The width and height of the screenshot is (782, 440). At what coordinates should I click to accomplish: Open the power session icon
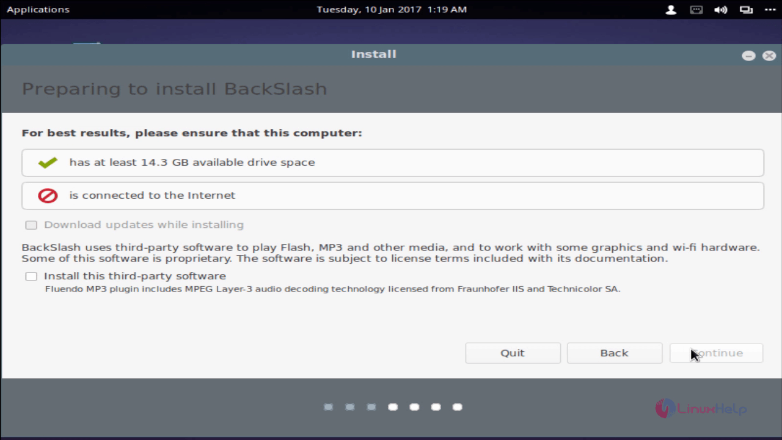(x=770, y=9)
